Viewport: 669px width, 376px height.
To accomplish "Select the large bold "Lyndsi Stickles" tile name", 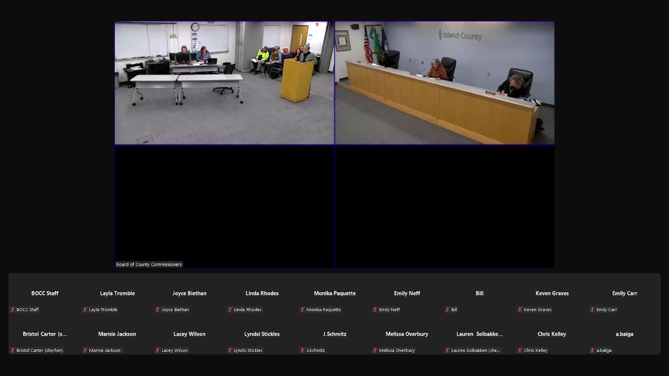I will 262,334.
